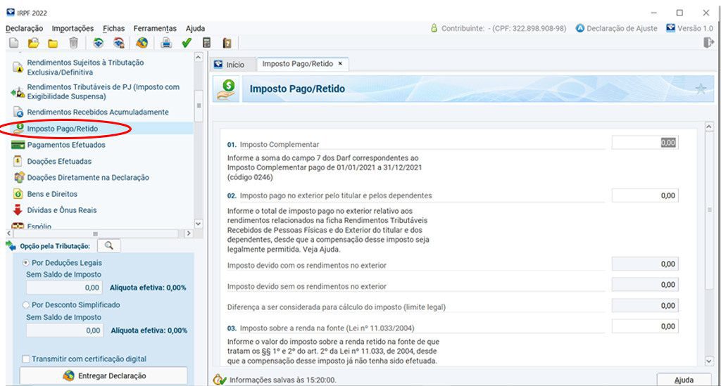Screen dimensions: 721x386
Task: Select Imposto Pago/Retido in sidebar
Action: coord(63,129)
